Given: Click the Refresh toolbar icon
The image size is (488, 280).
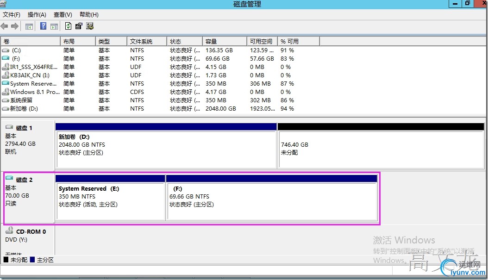Looking at the screenshot, I should pos(68,26).
